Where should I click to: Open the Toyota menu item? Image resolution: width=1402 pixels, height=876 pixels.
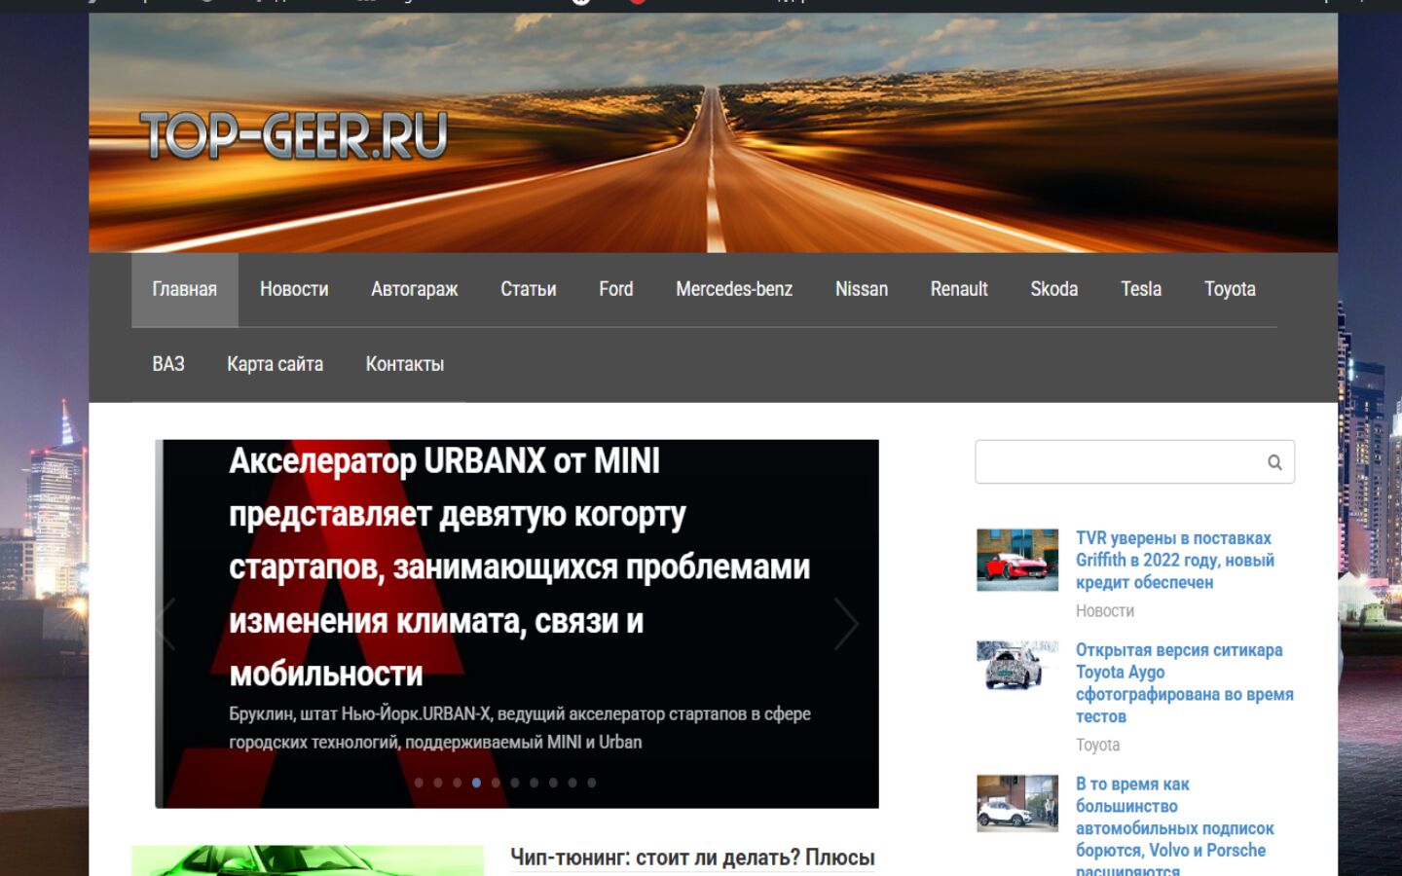tap(1230, 289)
